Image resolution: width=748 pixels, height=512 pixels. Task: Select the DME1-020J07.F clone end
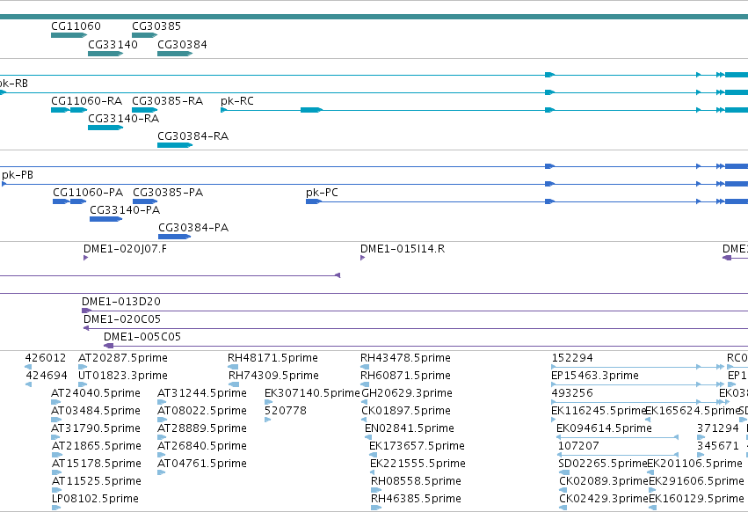tap(86, 258)
